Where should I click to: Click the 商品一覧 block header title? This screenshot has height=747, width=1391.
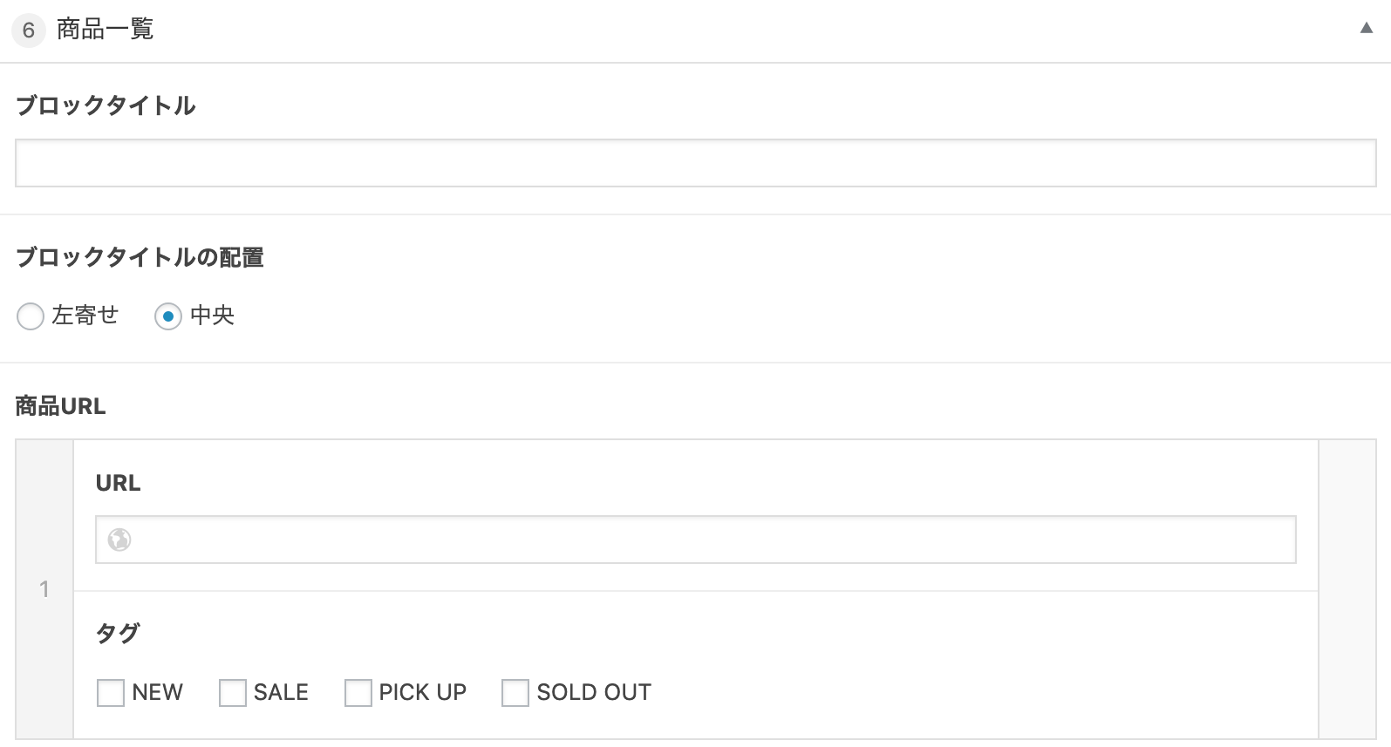[105, 30]
